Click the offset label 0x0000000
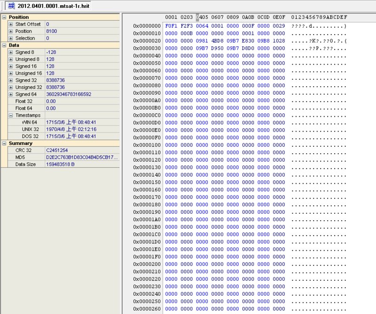This screenshot has width=376, height=314. pyautogui.click(x=147, y=26)
